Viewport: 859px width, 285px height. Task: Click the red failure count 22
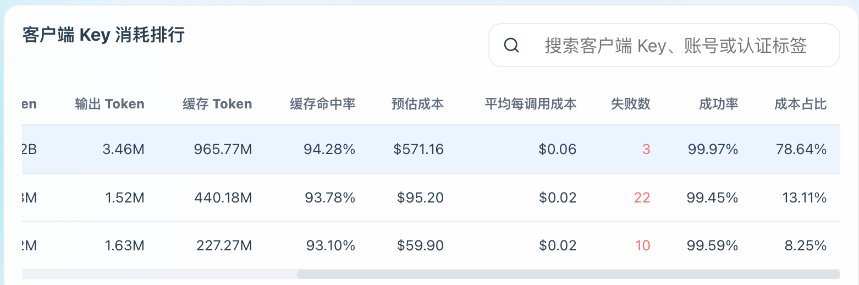click(642, 198)
